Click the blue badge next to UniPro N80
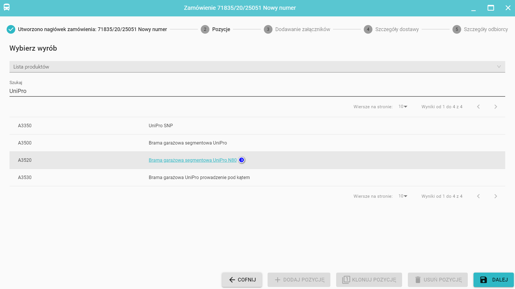Image resolution: width=515 pixels, height=289 pixels. (242, 160)
